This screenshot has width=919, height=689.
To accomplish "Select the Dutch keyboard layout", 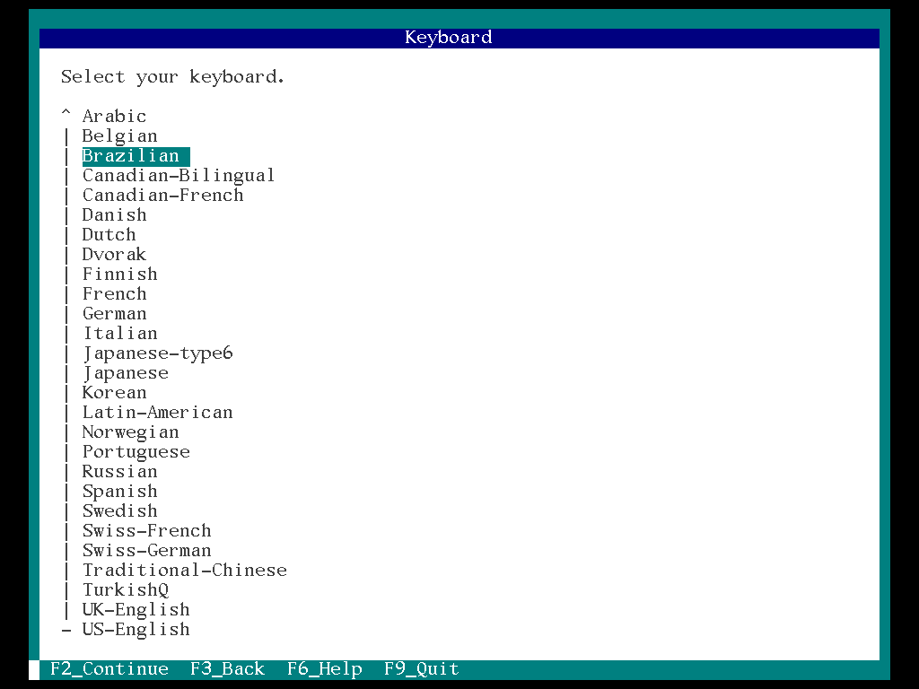I will click(x=109, y=234).
